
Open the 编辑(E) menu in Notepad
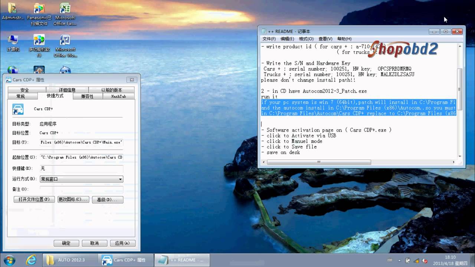(287, 39)
